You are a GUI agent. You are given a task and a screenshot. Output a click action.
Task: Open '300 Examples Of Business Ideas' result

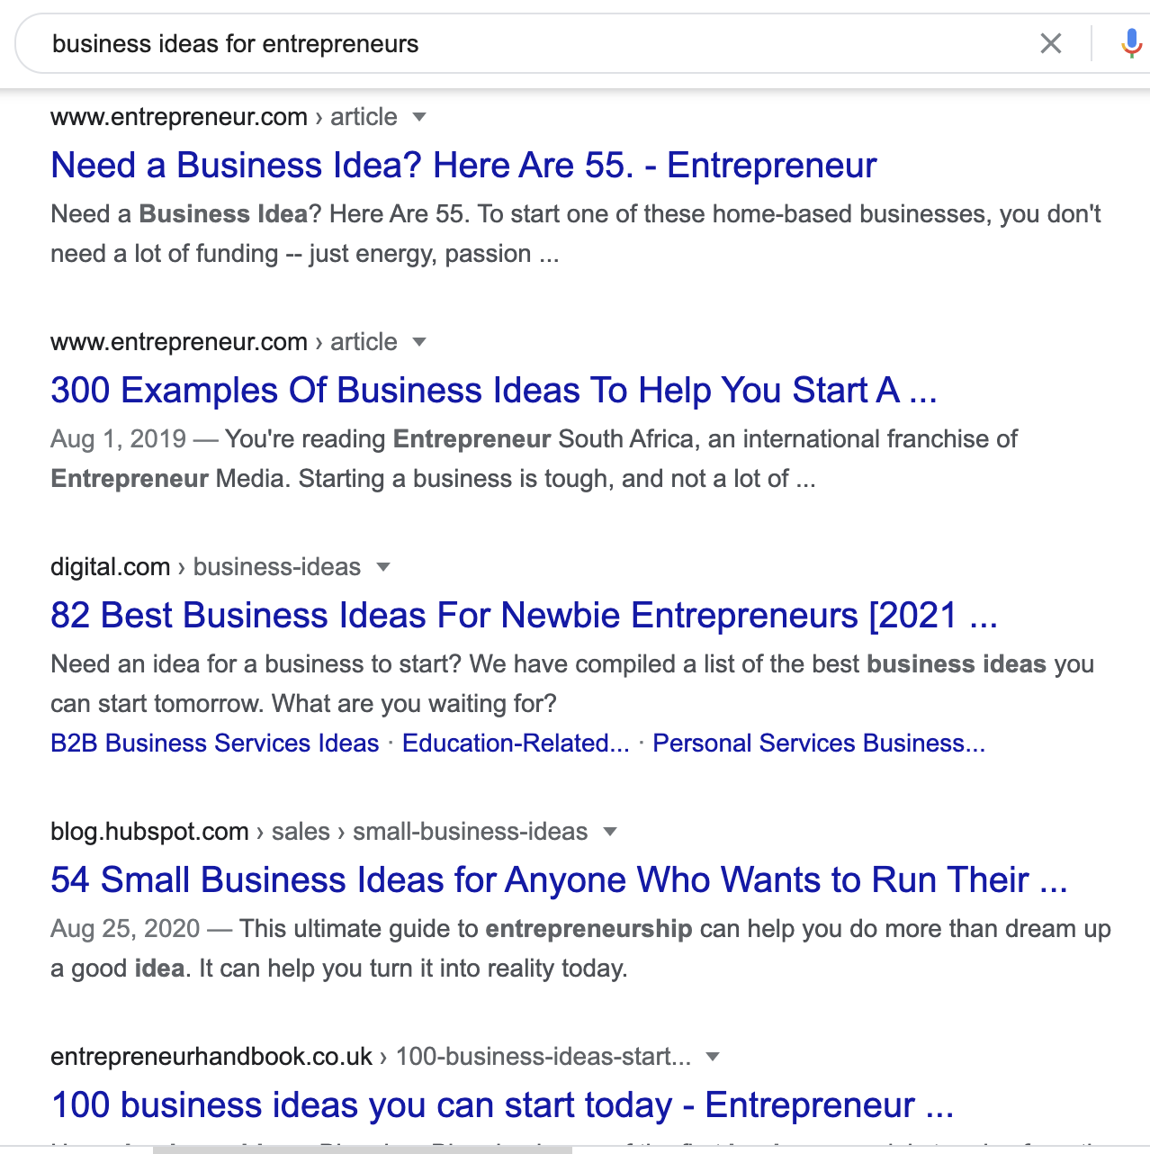(494, 391)
